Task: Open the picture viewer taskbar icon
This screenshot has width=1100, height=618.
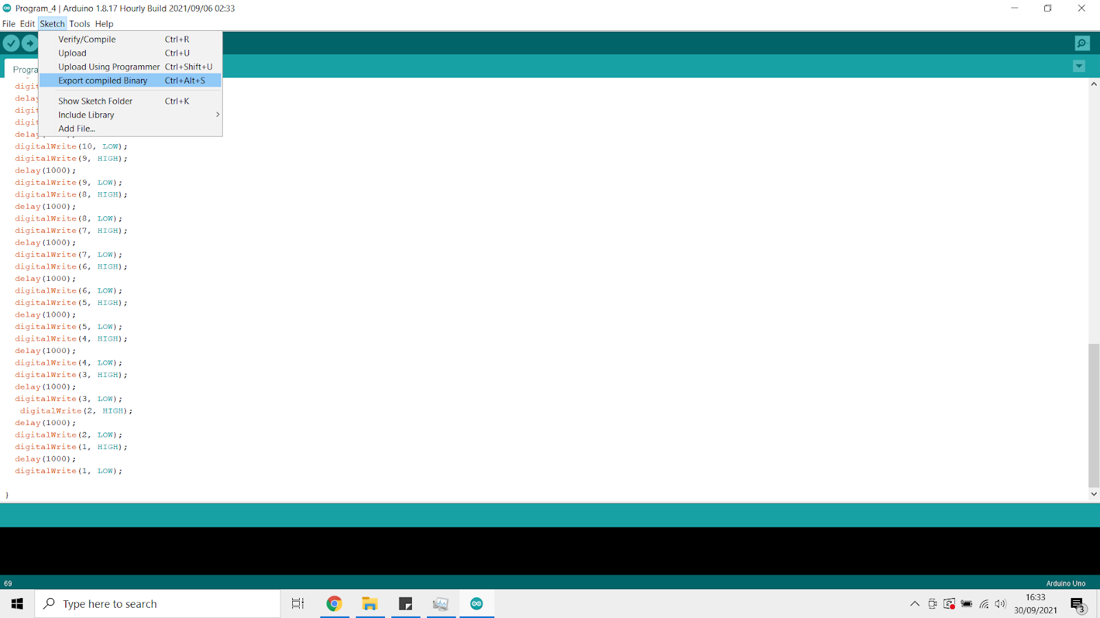Action: click(x=441, y=604)
